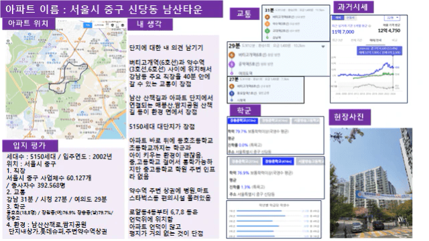Open the 비교 chart tab
Viewport: 429px width, 241px height.
pyautogui.click(x=394, y=40)
